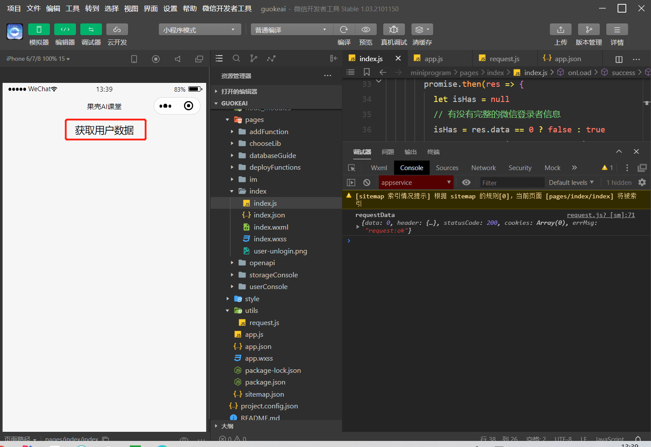Show more devtools tabs
This screenshot has height=447, width=651.
[574, 168]
